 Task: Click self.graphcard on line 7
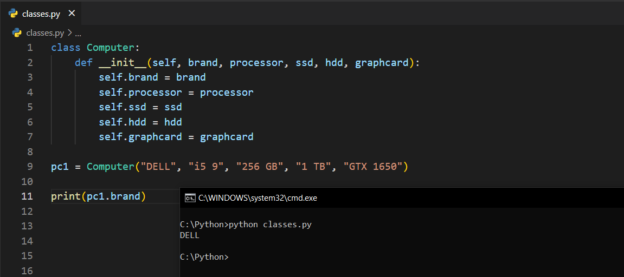tap(140, 137)
